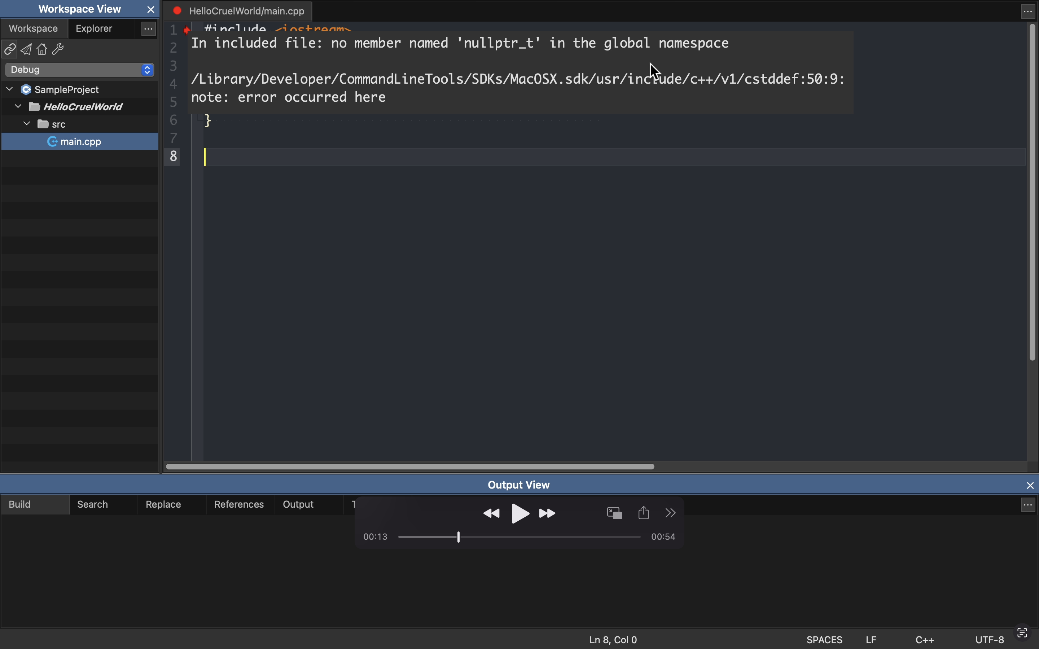1039x649 pixels.
Task: Click the C++ language indicator in status bar
Action: pos(926,640)
